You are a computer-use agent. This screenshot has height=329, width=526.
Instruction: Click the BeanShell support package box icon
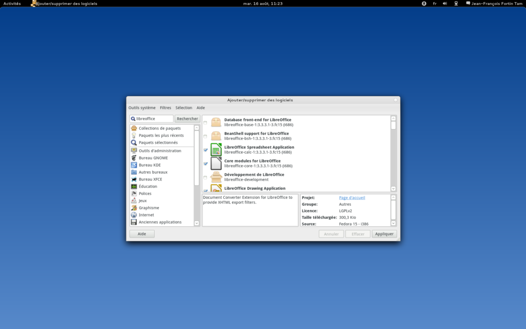216,136
